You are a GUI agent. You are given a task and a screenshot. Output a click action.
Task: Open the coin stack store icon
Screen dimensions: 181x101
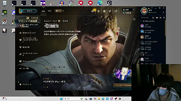click(116, 11)
